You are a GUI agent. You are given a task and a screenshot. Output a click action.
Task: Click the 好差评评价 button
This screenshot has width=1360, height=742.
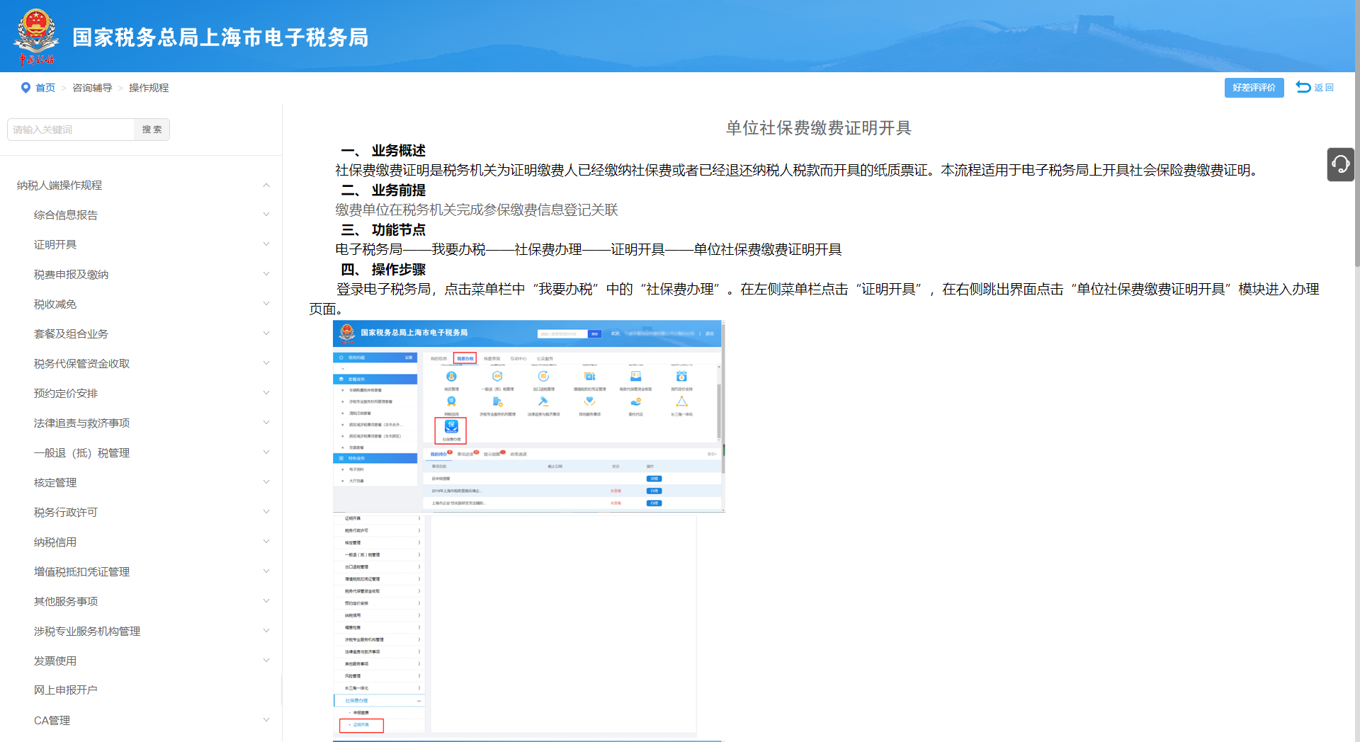(x=1254, y=88)
